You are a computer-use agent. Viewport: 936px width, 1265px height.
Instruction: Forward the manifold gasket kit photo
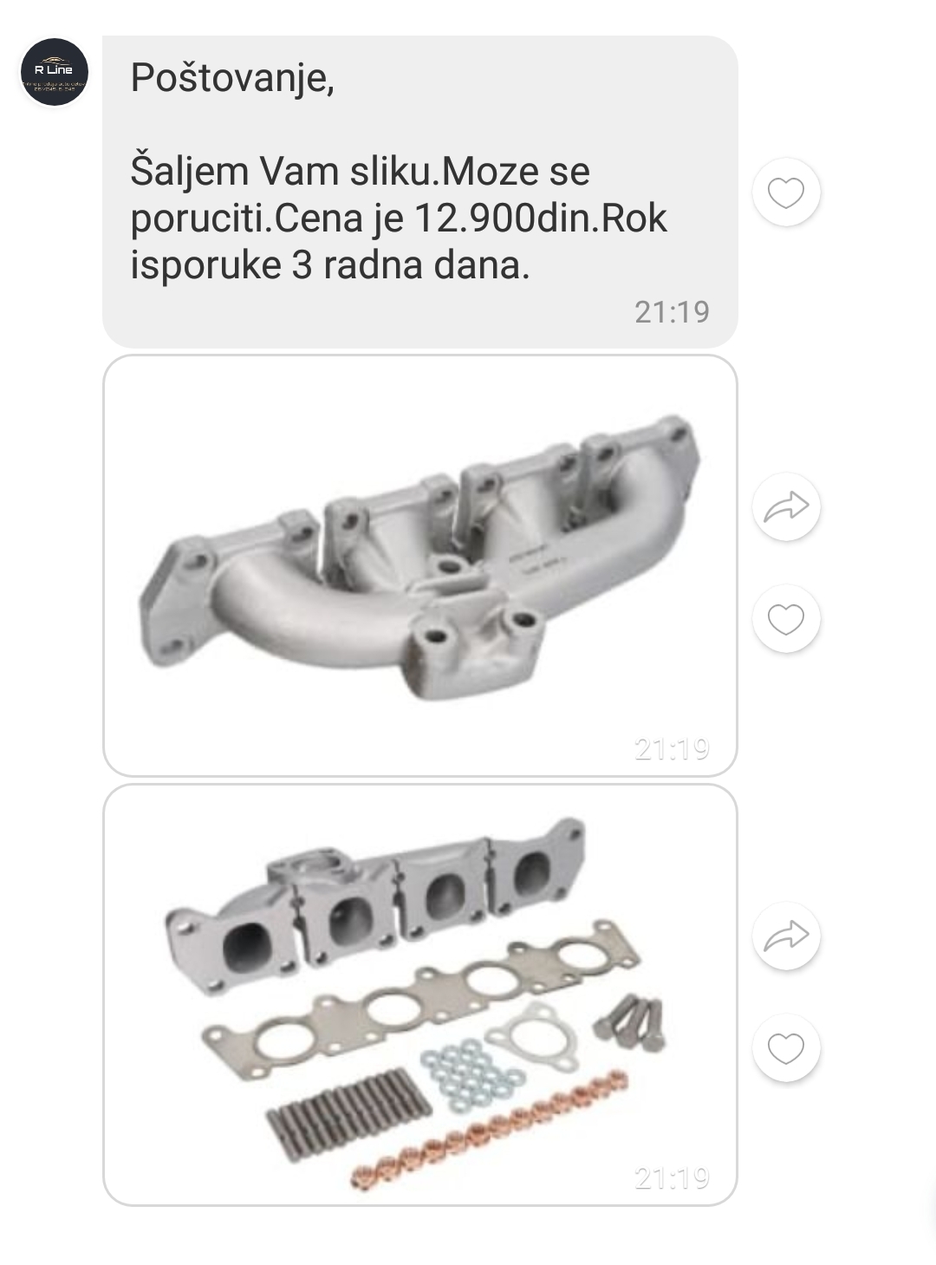click(x=786, y=936)
